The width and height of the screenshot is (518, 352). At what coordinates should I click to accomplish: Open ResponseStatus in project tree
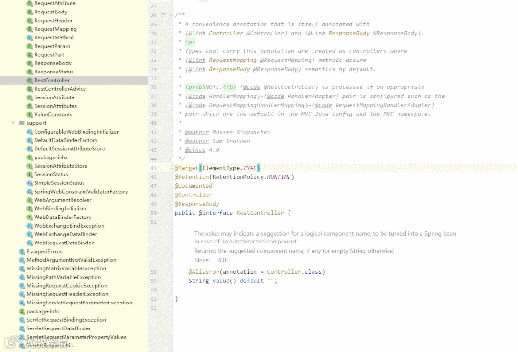point(53,72)
